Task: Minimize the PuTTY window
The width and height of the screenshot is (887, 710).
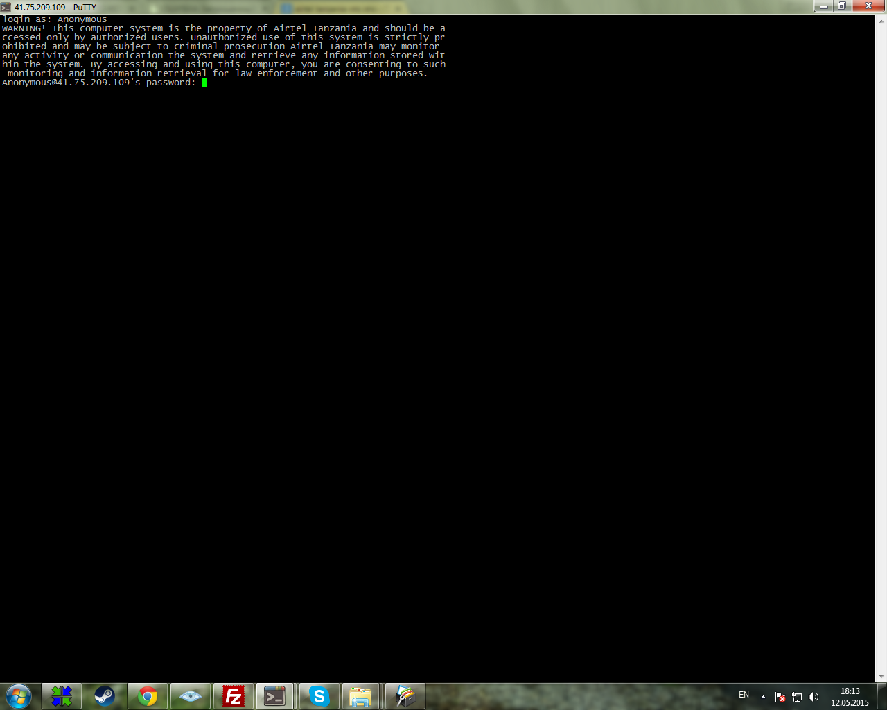Action: click(x=824, y=6)
